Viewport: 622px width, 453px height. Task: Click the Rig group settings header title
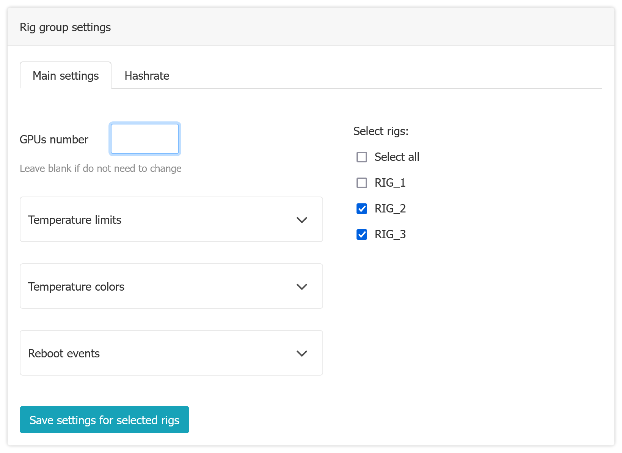click(65, 27)
